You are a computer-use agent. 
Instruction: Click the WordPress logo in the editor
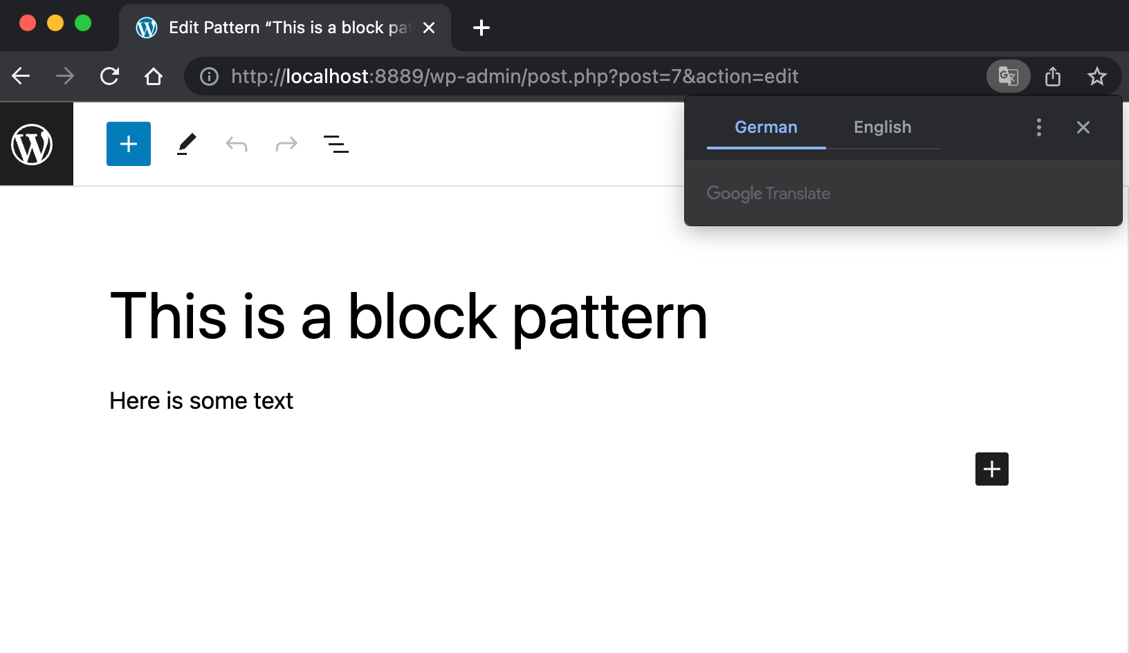pyautogui.click(x=33, y=144)
